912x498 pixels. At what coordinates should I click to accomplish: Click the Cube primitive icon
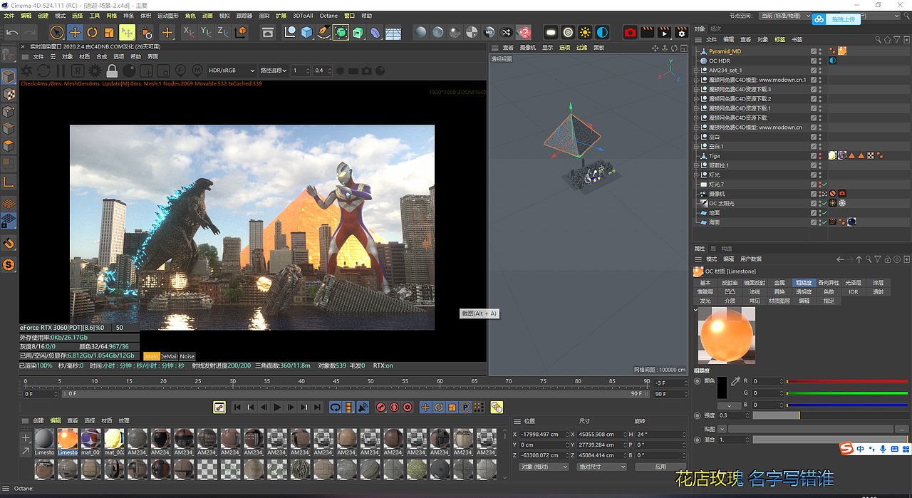click(x=306, y=32)
